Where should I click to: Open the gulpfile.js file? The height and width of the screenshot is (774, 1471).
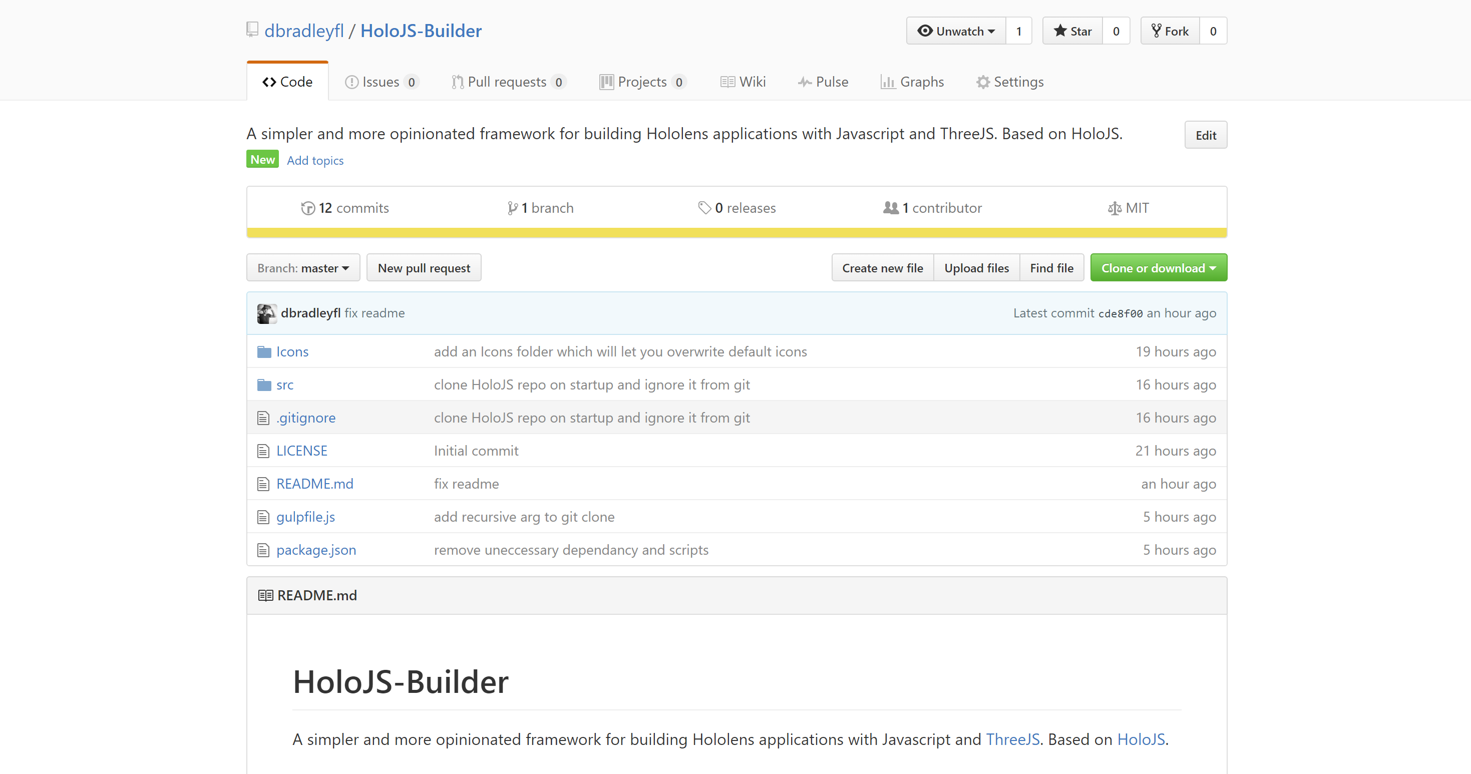305,517
